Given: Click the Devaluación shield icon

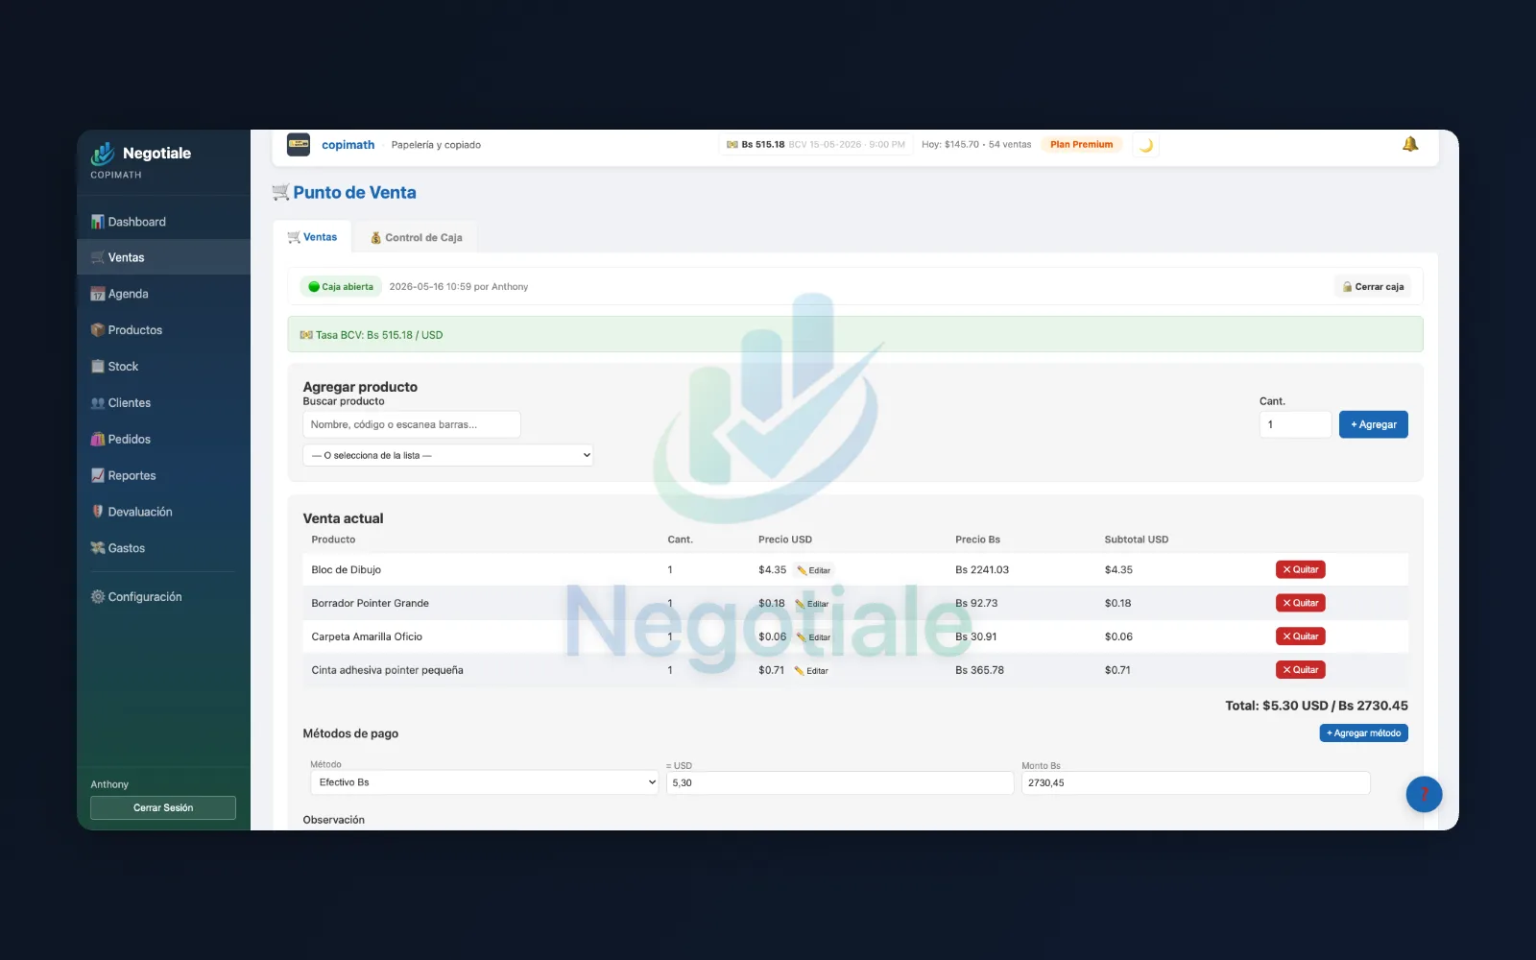Looking at the screenshot, I should click(x=97, y=512).
